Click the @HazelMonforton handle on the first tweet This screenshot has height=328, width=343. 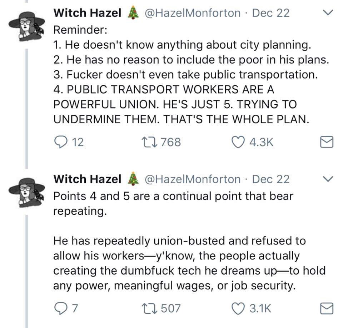tap(192, 13)
